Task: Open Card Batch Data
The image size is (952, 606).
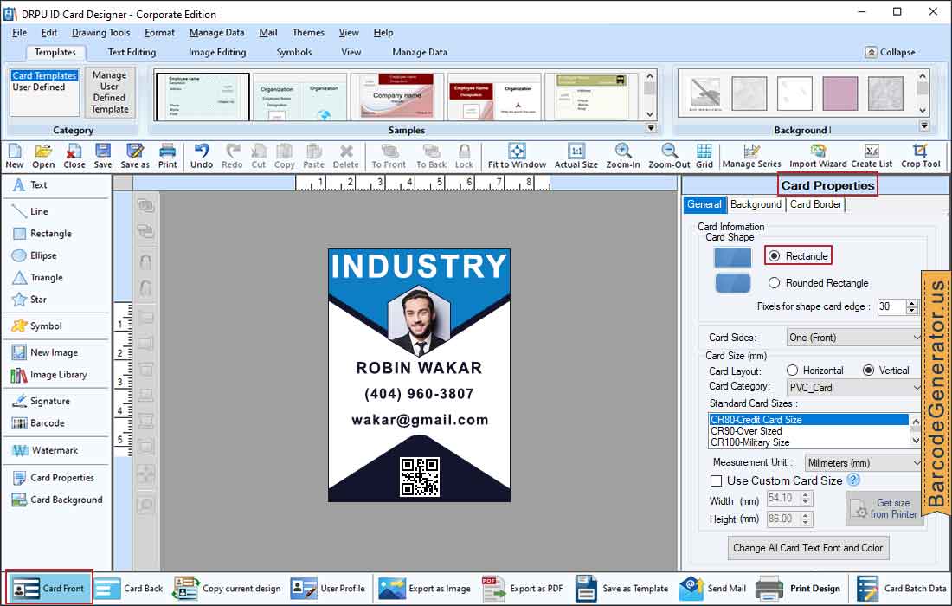Action: point(902,589)
